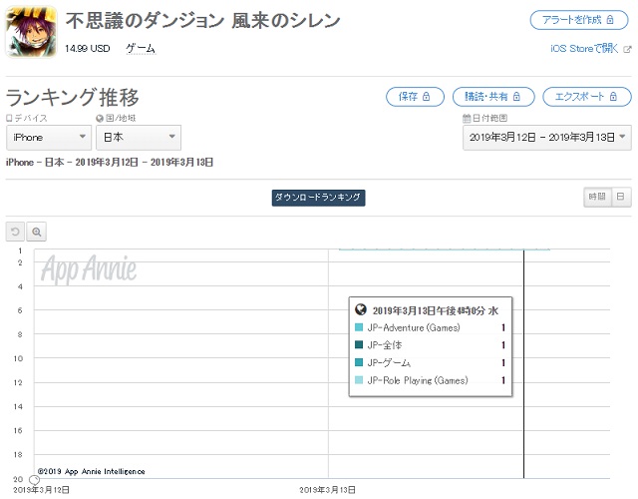This screenshot has height=499, width=638.
Task: Click the device icon by デバイス label
Action: pyautogui.click(x=9, y=118)
